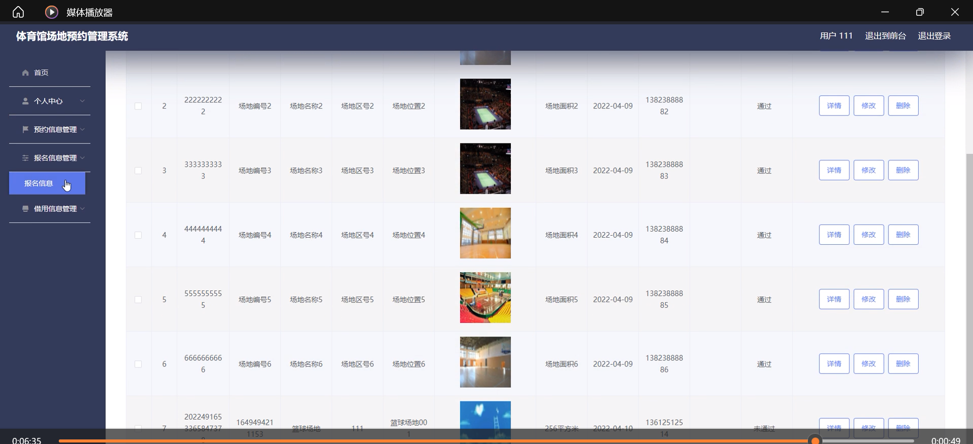Click the media player play logo icon
Screen dimensions: 973x444
51,12
